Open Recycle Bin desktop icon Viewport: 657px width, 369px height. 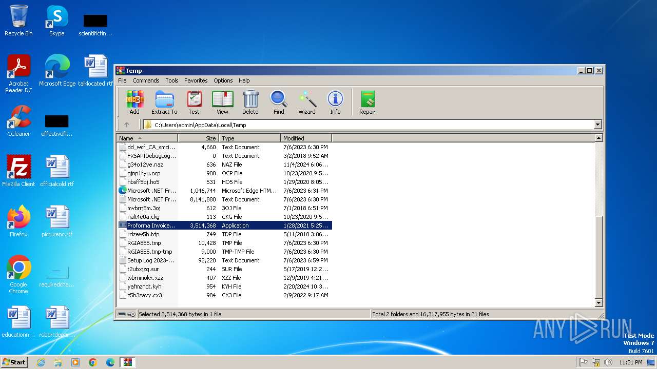pos(18,20)
